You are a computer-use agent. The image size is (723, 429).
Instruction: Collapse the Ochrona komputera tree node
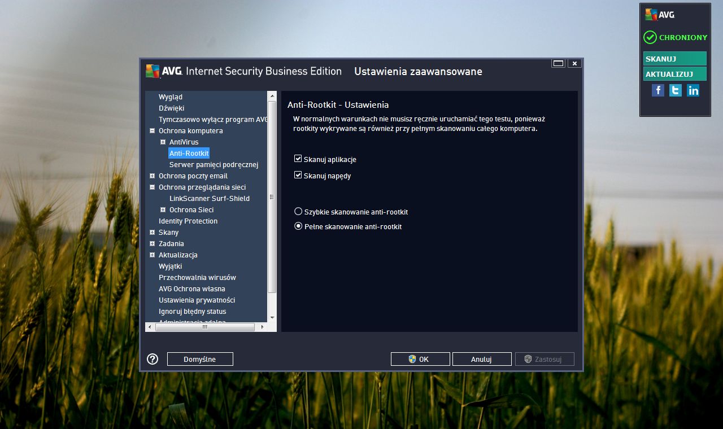click(152, 130)
